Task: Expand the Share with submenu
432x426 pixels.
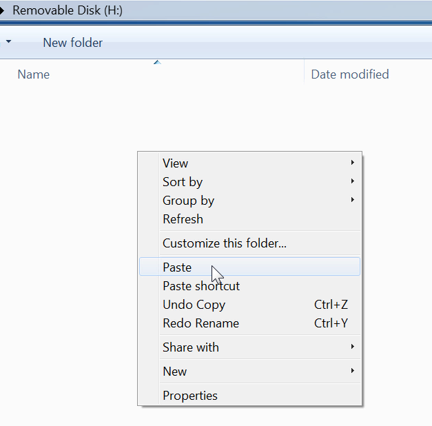Action: pyautogui.click(x=249, y=347)
